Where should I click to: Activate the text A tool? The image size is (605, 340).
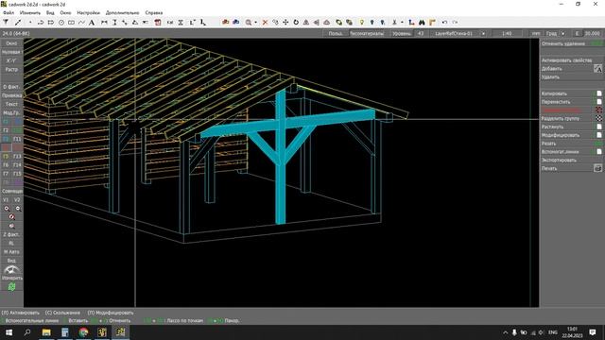92,23
